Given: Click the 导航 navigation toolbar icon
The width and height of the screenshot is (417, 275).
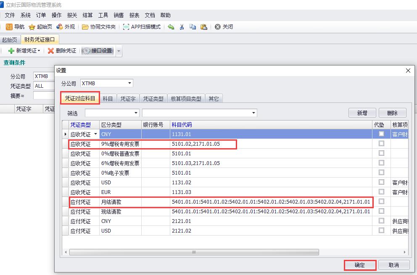Looking at the screenshot, I should pos(9,27).
